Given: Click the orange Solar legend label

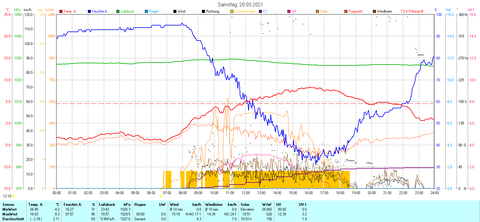Looking at the screenshot, I should pyautogui.click(x=324, y=11).
